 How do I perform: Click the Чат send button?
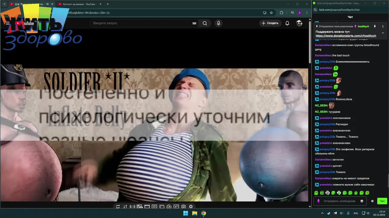382,201
